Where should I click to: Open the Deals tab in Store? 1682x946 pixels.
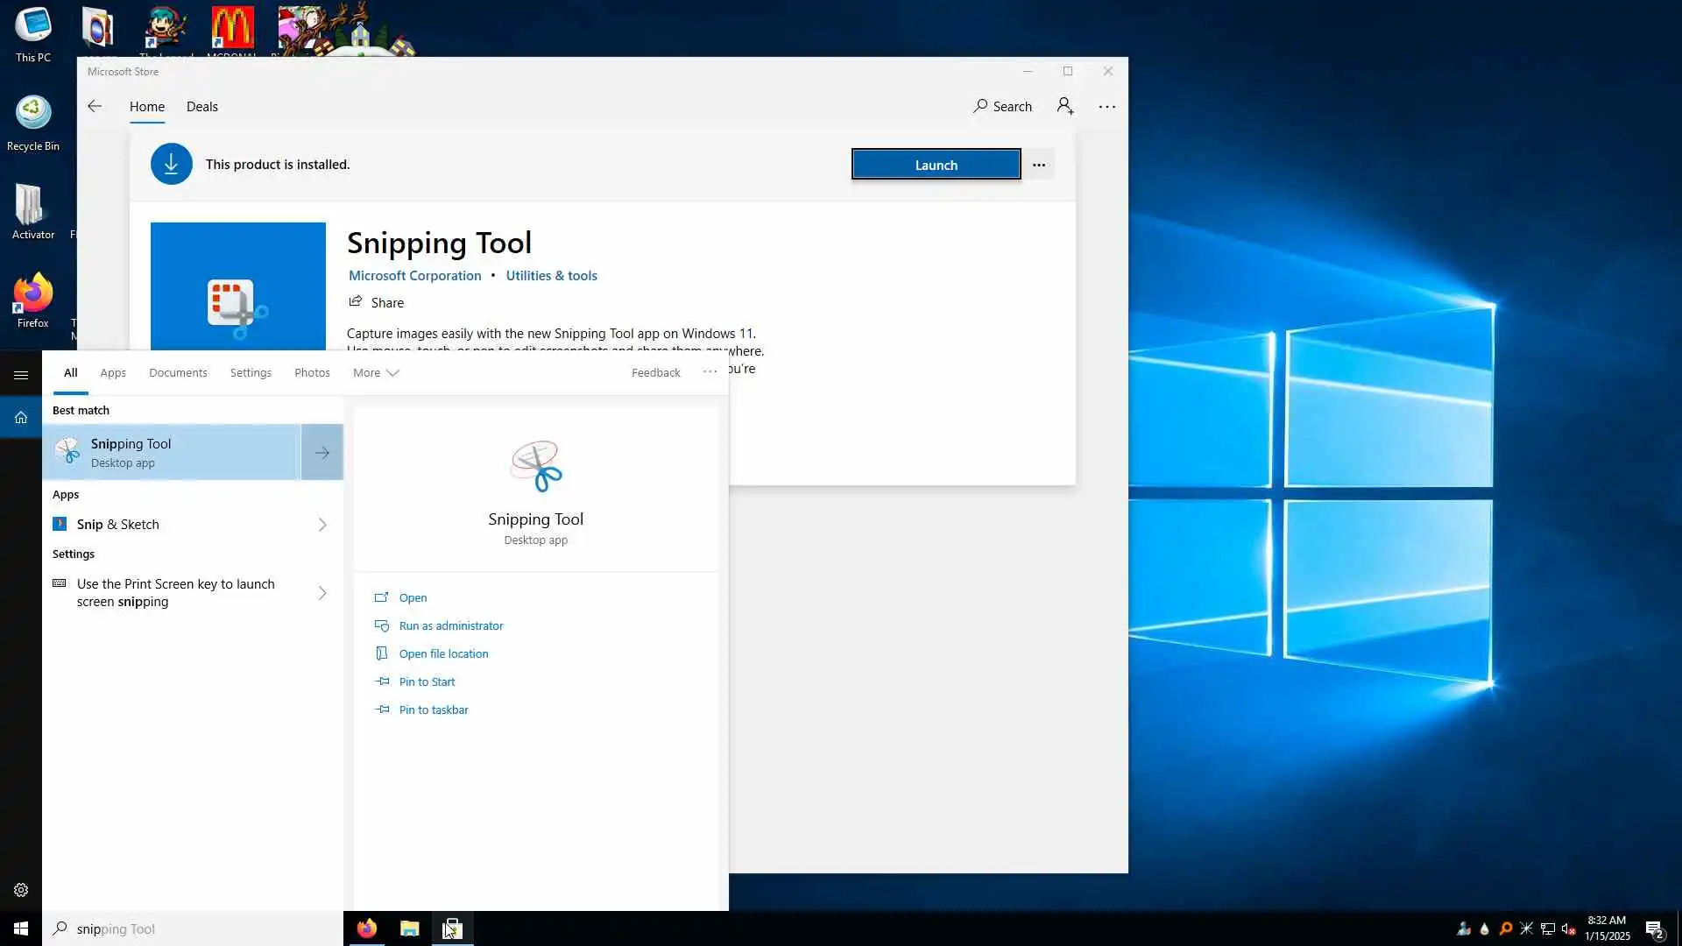coord(201,106)
